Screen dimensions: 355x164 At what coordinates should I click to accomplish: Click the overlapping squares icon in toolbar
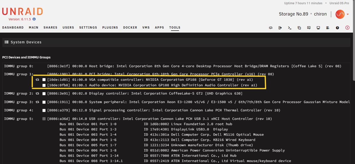click(x=299, y=28)
